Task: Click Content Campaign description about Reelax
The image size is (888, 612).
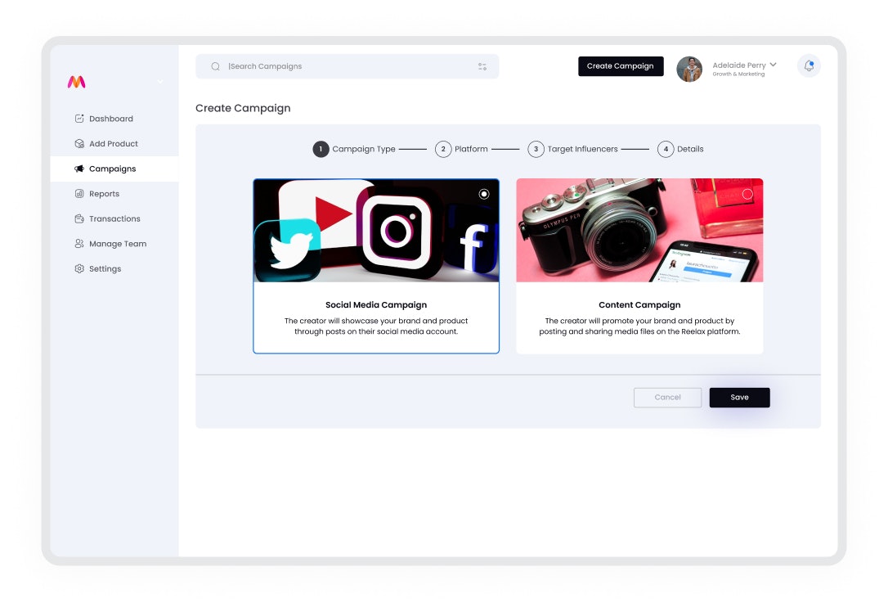Action: point(639,326)
